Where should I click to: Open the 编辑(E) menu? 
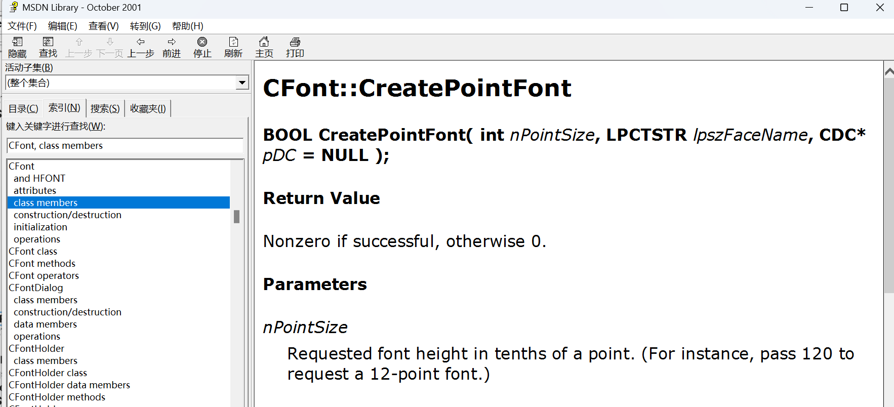click(x=63, y=26)
